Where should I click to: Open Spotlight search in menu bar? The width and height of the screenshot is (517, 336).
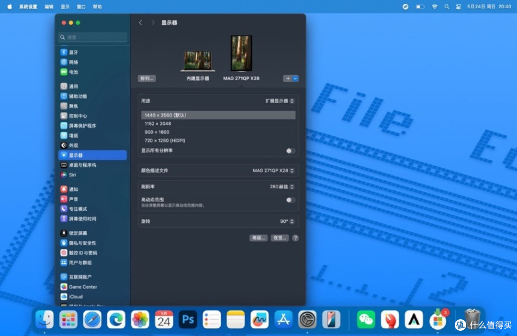click(447, 7)
